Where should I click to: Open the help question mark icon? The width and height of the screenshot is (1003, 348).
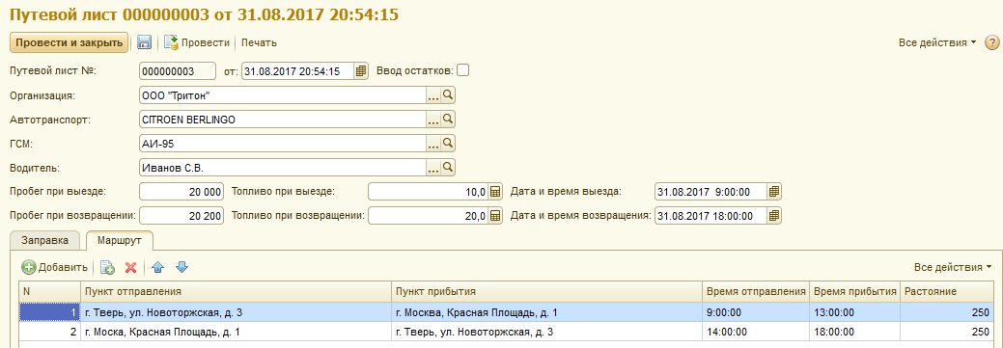pos(991,42)
